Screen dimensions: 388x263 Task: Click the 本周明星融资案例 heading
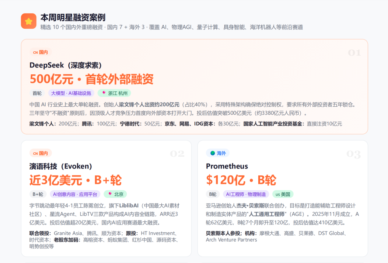click(x=73, y=17)
